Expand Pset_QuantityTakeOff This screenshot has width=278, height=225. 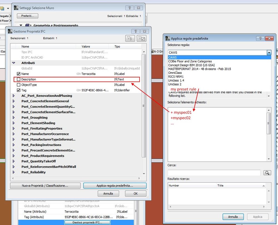tap(14, 161)
